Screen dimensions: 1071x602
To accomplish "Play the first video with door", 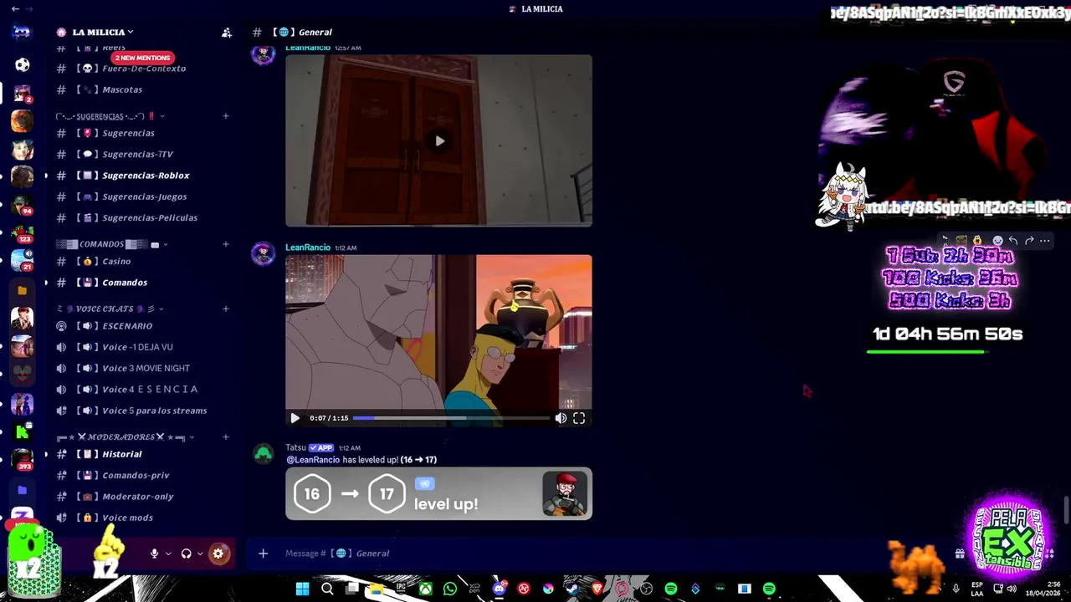I will 439,141.
